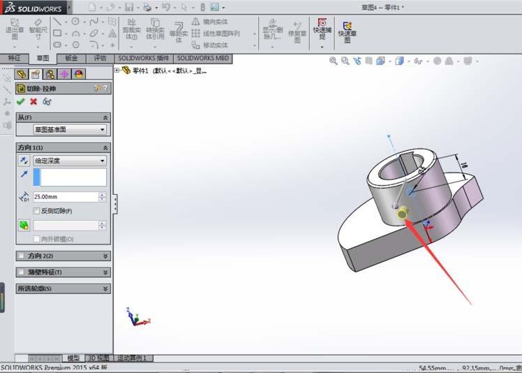Expand the 所选轮廓(S) section
The width and height of the screenshot is (522, 373).
[105, 288]
